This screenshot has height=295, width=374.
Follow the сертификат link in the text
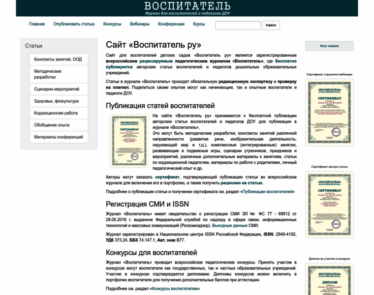[167, 177]
